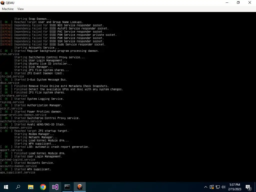Click "avahi-daemon.service" text

16,128
